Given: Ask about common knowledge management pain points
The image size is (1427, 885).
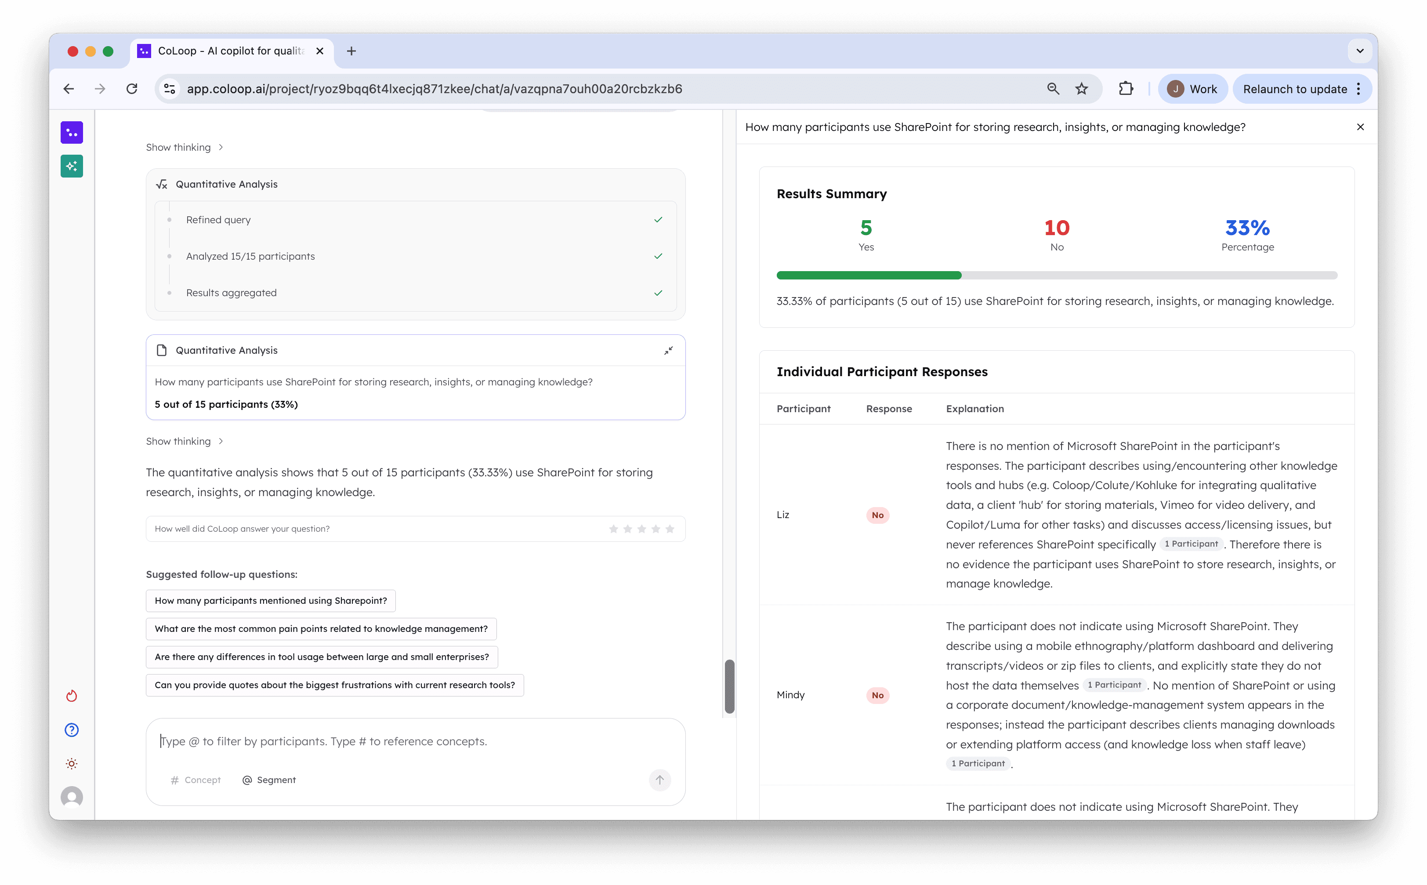Looking at the screenshot, I should pyautogui.click(x=321, y=629).
